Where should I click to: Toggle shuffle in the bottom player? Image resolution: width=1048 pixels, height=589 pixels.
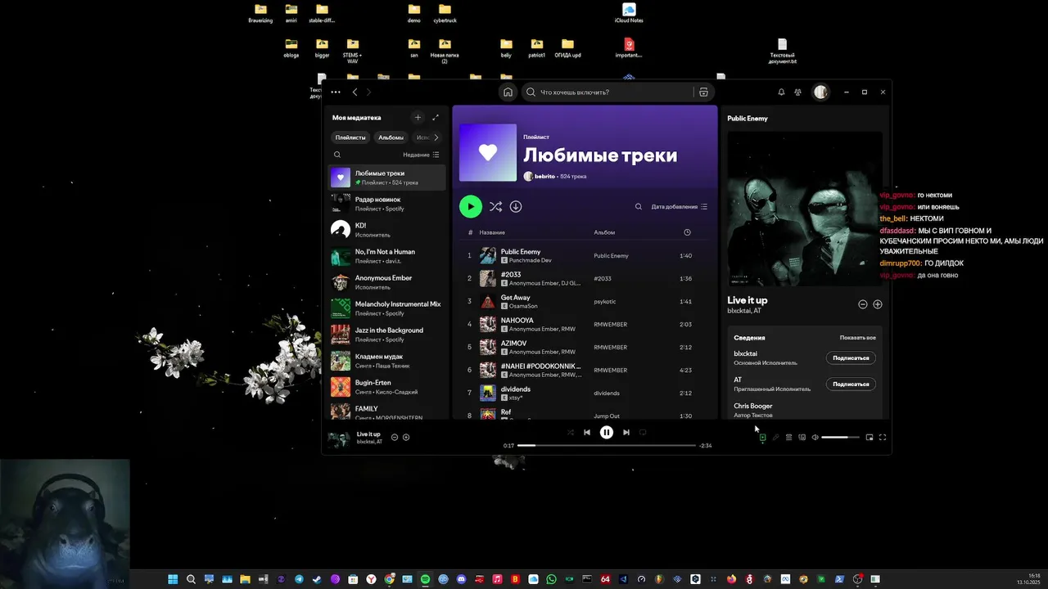pos(571,433)
